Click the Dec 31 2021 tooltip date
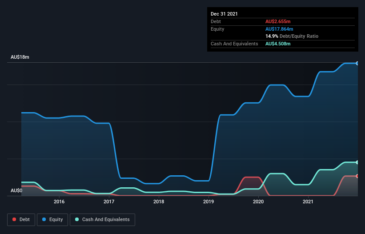Screen dimensions: 365x234 pos(224,14)
